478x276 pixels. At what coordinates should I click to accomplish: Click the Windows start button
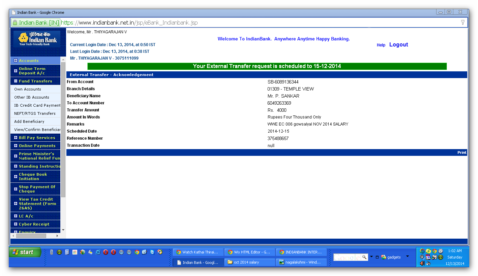[x=25, y=252]
